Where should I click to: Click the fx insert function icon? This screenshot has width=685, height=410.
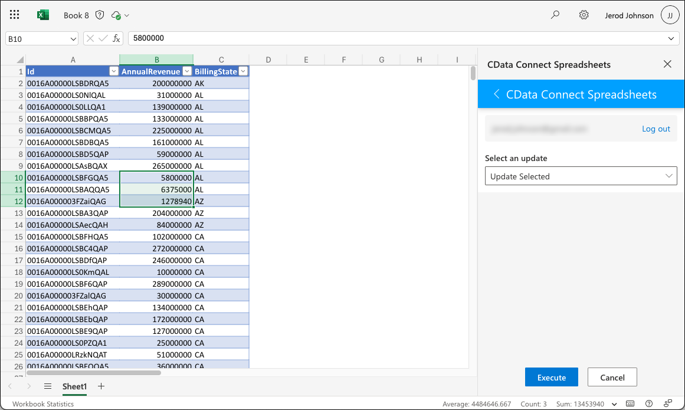click(116, 38)
